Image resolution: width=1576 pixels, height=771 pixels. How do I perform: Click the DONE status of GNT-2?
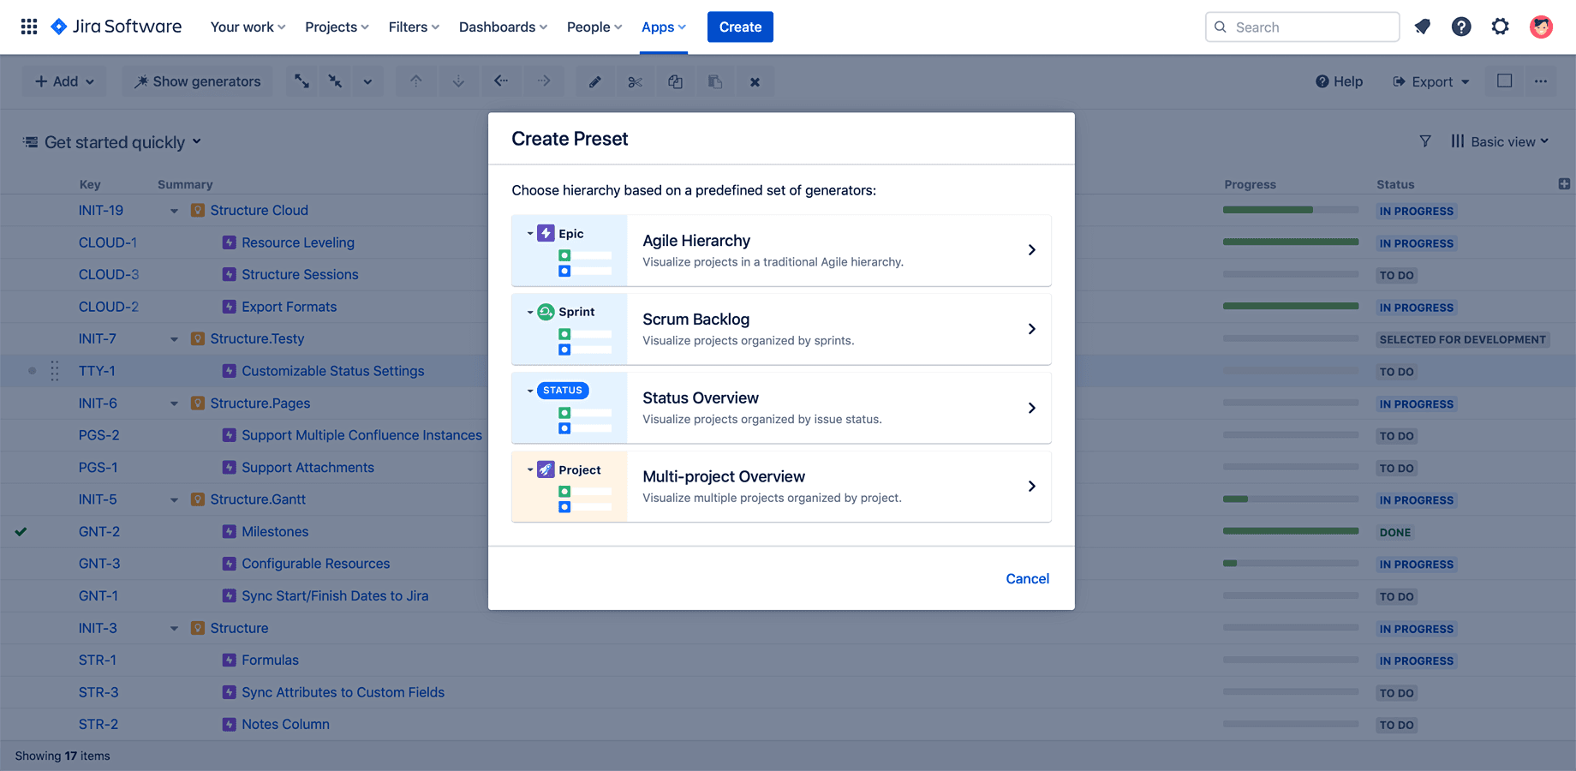[x=1395, y=532]
